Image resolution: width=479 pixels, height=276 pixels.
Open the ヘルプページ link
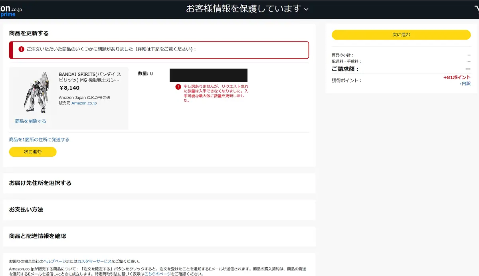click(55, 261)
